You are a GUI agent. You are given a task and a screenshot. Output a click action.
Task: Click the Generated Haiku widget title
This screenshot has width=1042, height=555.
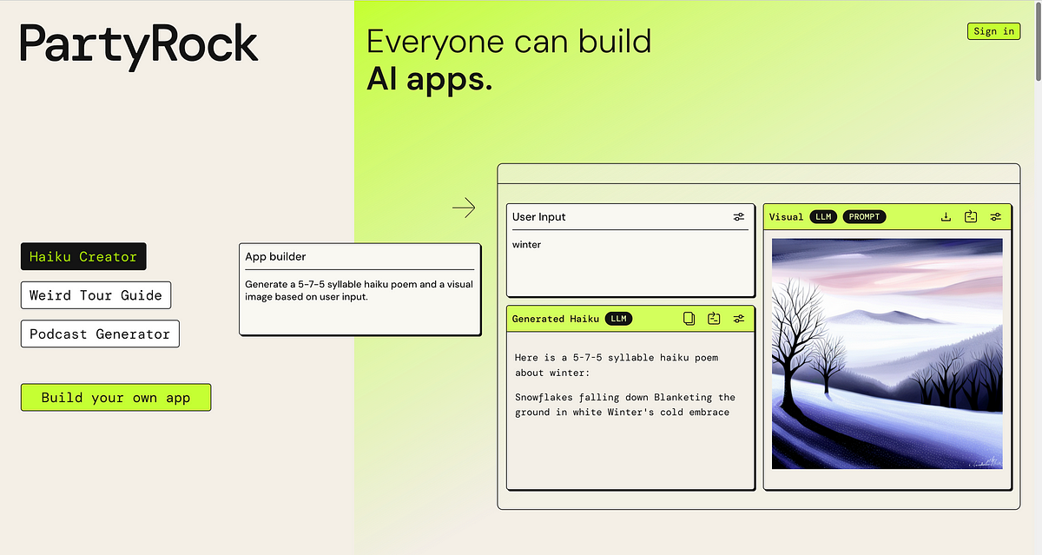click(x=556, y=319)
